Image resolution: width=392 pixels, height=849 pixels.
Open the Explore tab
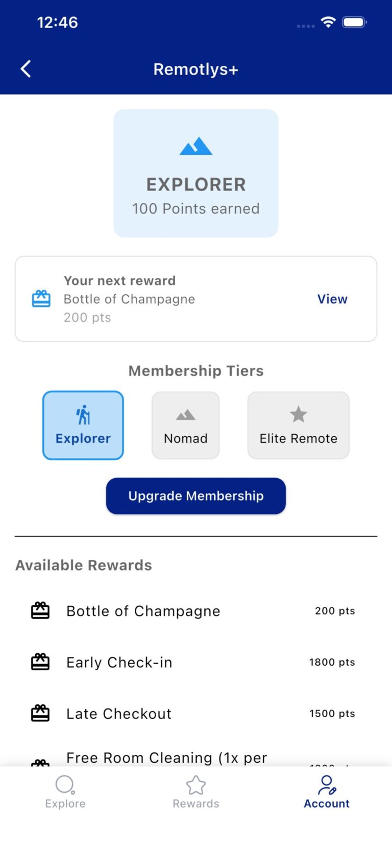[x=65, y=792]
